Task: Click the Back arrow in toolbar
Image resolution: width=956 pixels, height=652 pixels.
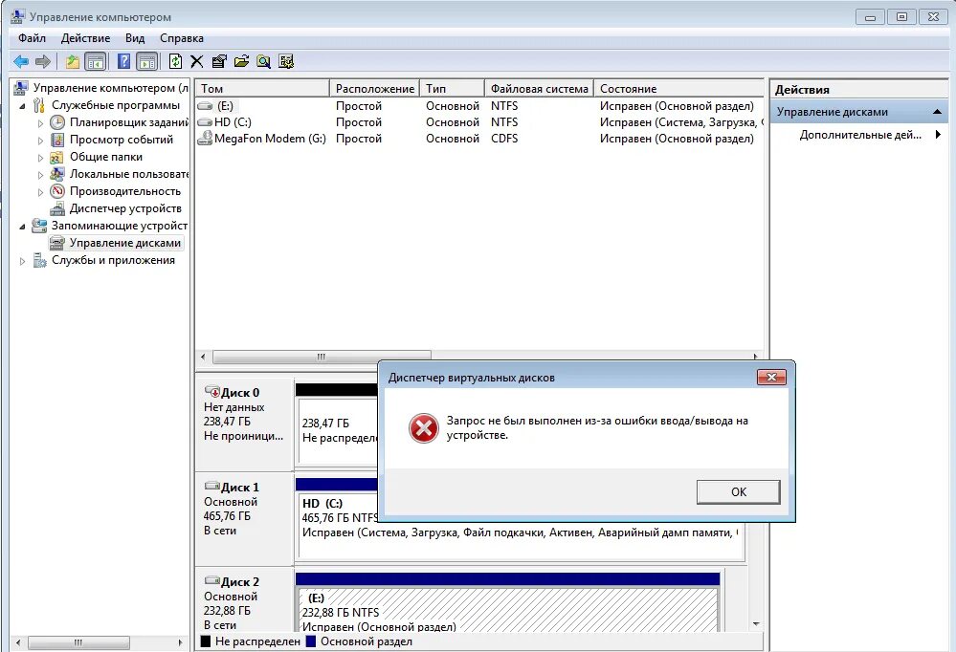Action: tap(21, 61)
